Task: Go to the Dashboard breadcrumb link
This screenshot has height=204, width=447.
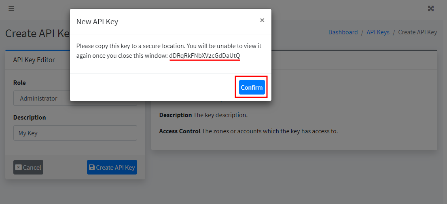Action: pyautogui.click(x=343, y=32)
